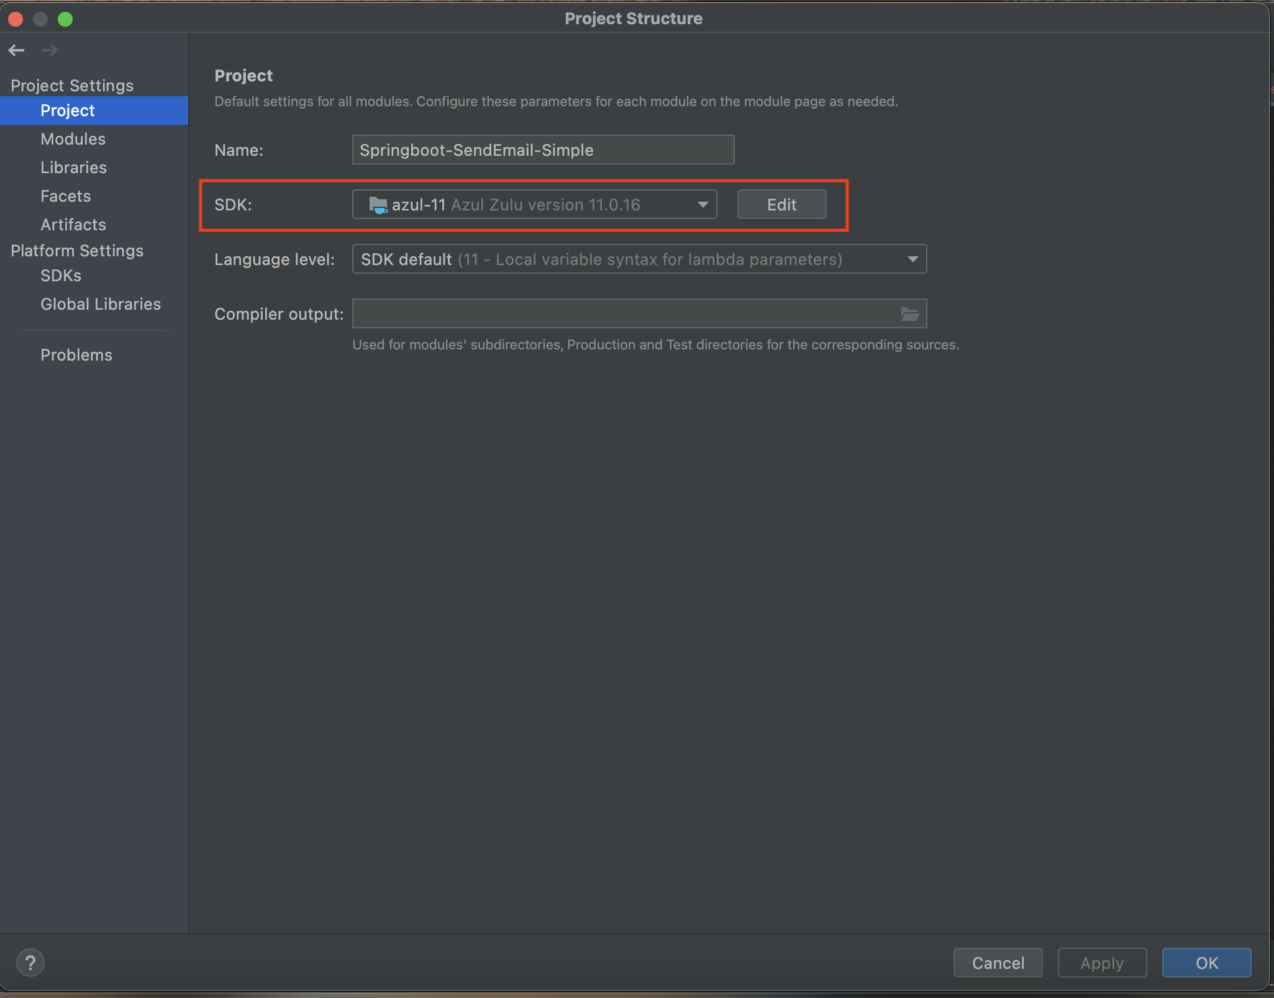Click the back navigation arrow
1274x998 pixels.
(x=17, y=50)
